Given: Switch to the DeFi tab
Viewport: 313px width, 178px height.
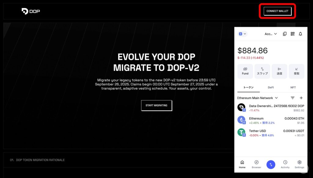Looking at the screenshot, I should click(271, 87).
